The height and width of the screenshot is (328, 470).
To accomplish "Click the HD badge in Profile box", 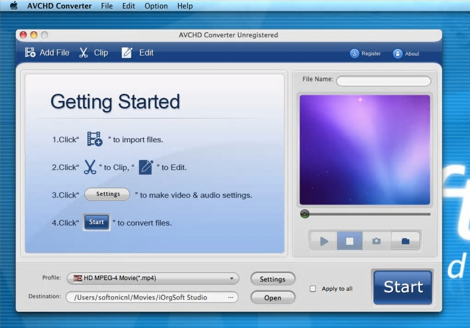I will click(x=77, y=278).
